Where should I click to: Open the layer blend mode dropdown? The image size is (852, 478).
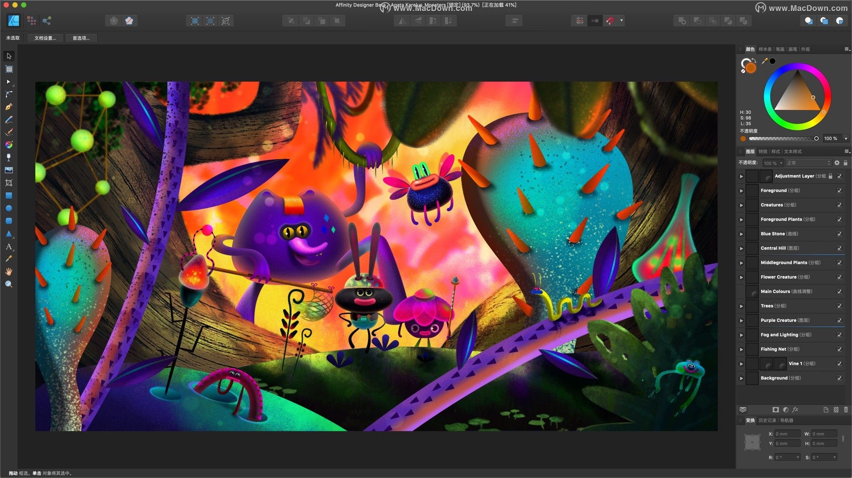[808, 163]
